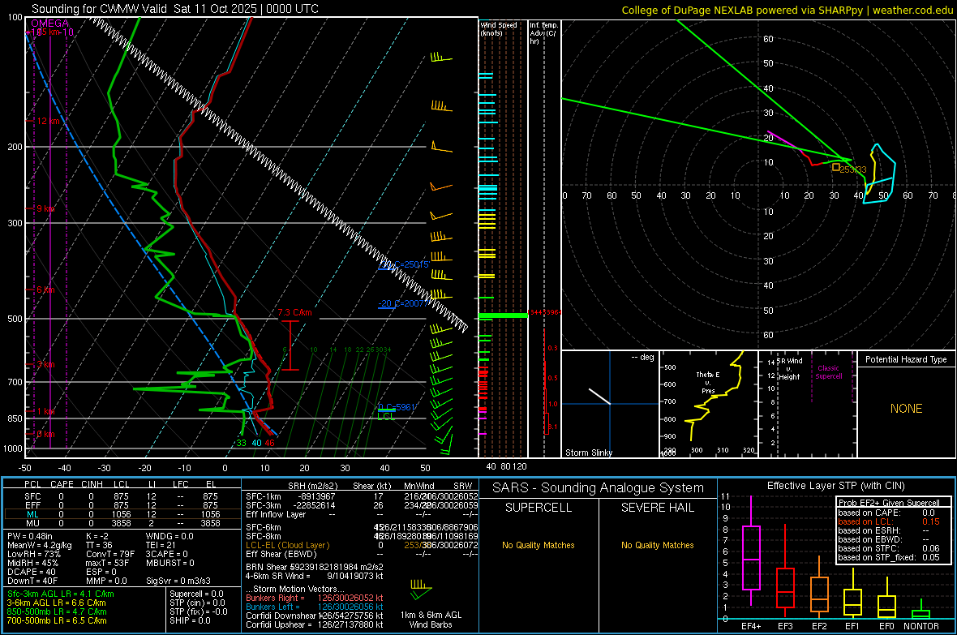
Task: Click the 'Supercell = 0.0' value
Action: (x=196, y=594)
